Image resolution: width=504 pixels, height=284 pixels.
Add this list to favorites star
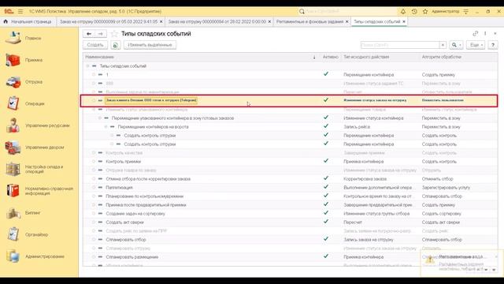113,34
